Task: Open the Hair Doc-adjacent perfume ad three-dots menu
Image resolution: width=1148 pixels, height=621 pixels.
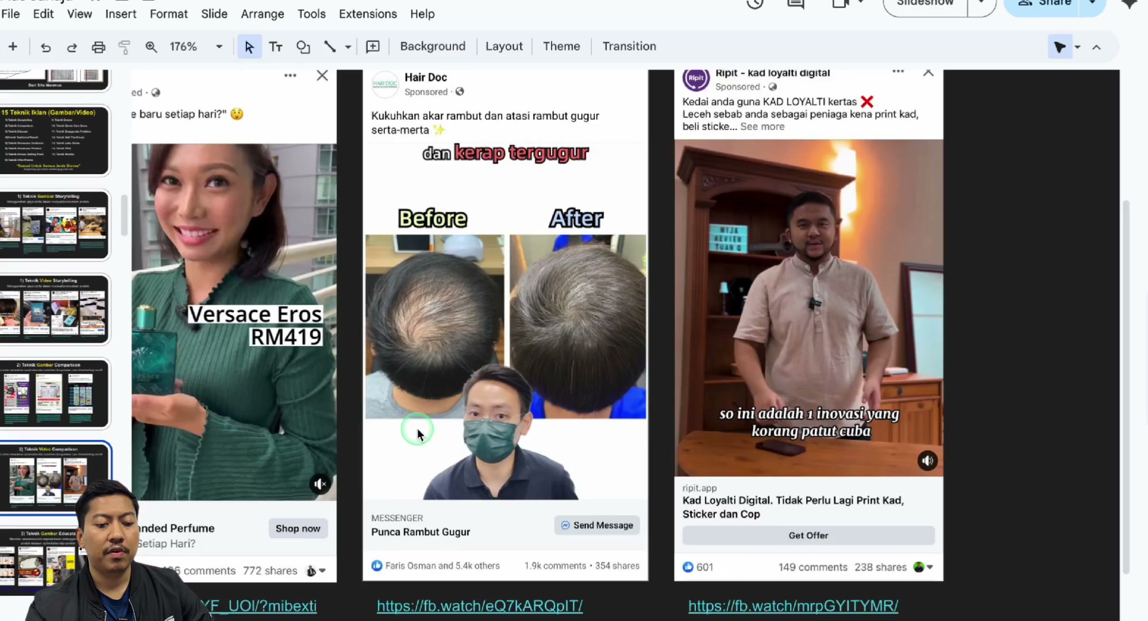Action: pos(290,75)
